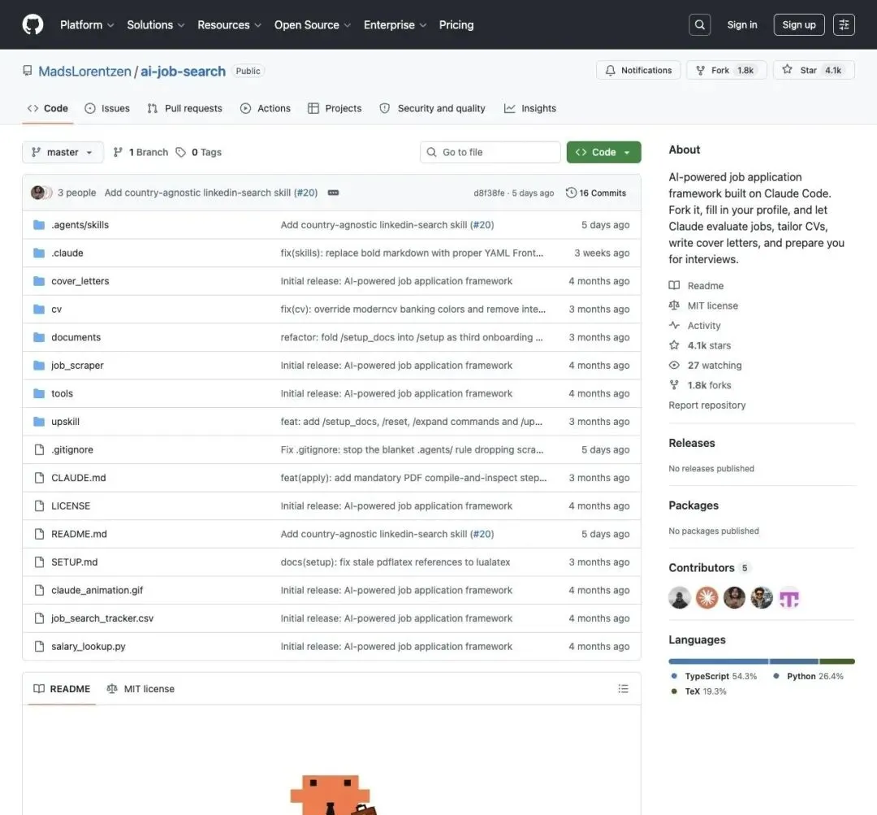877x815 pixels.
Task: Click the TeX green language bar segment
Action: [837, 661]
